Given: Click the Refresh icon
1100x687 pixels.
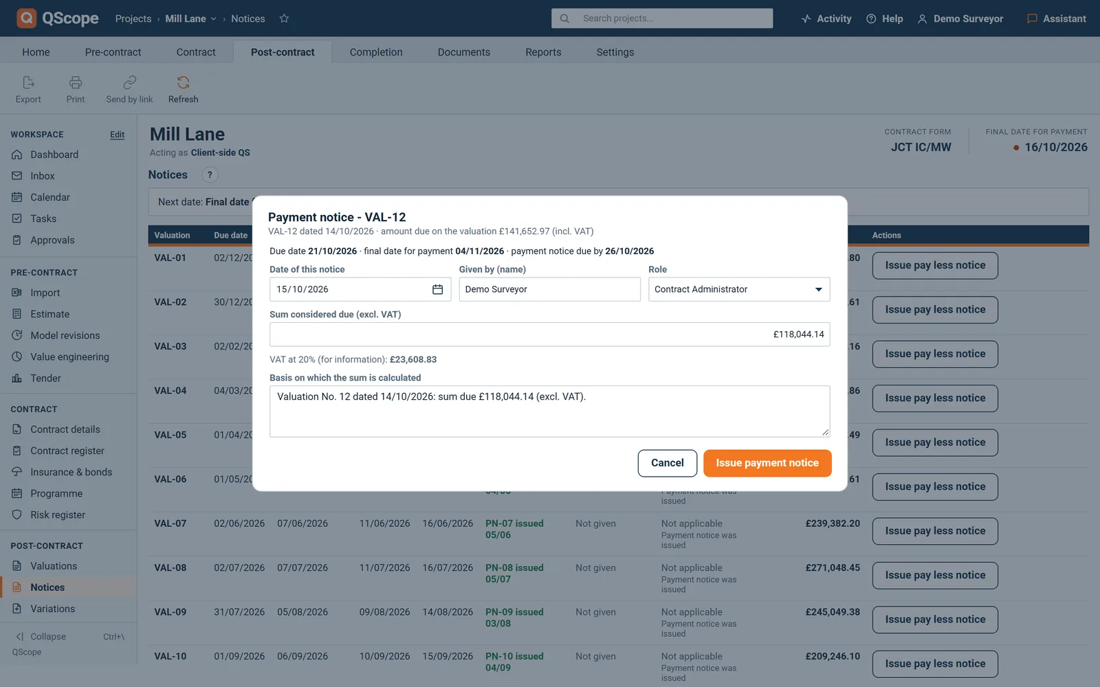Looking at the screenshot, I should 183,82.
